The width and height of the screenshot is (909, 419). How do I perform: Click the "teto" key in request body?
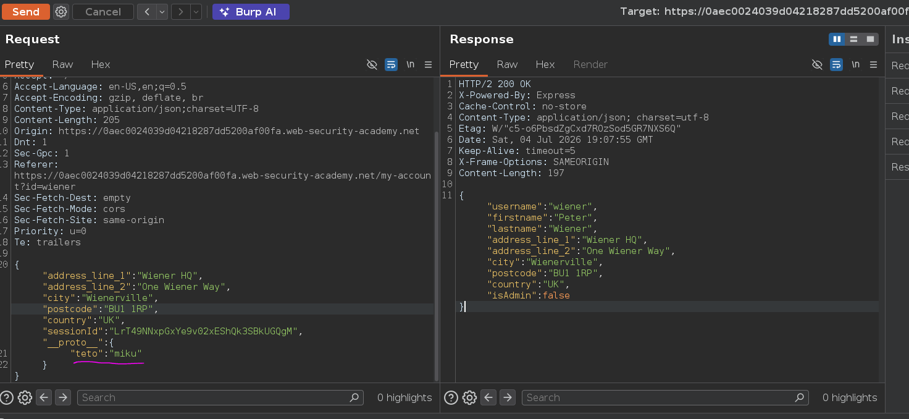[x=85, y=353]
